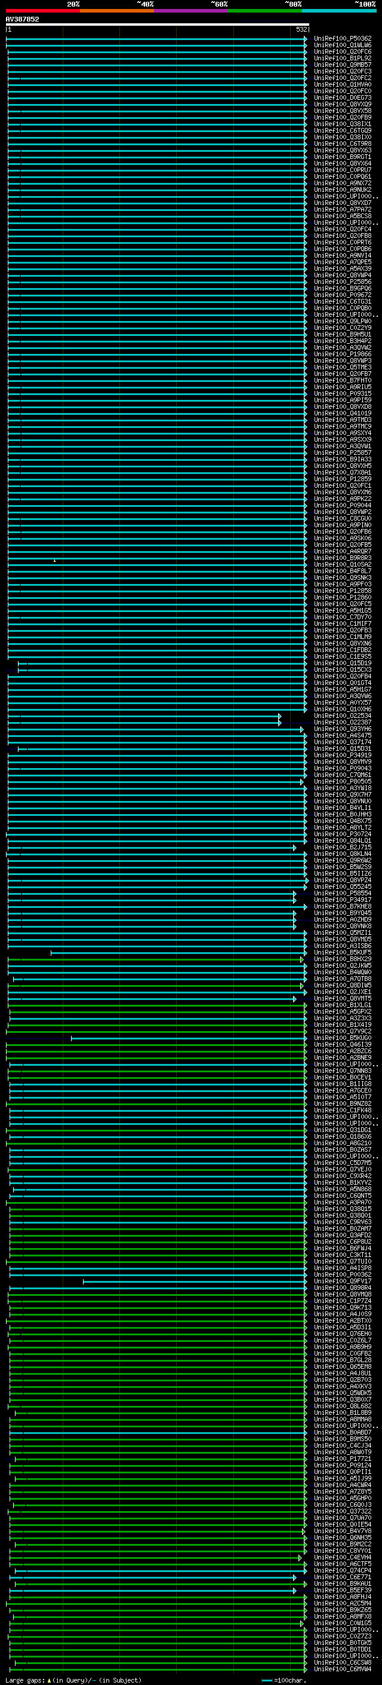Click the green alignment bar for UniRef100_B8HX29
This screenshot has width=382, height=1685.
pos(155,959)
